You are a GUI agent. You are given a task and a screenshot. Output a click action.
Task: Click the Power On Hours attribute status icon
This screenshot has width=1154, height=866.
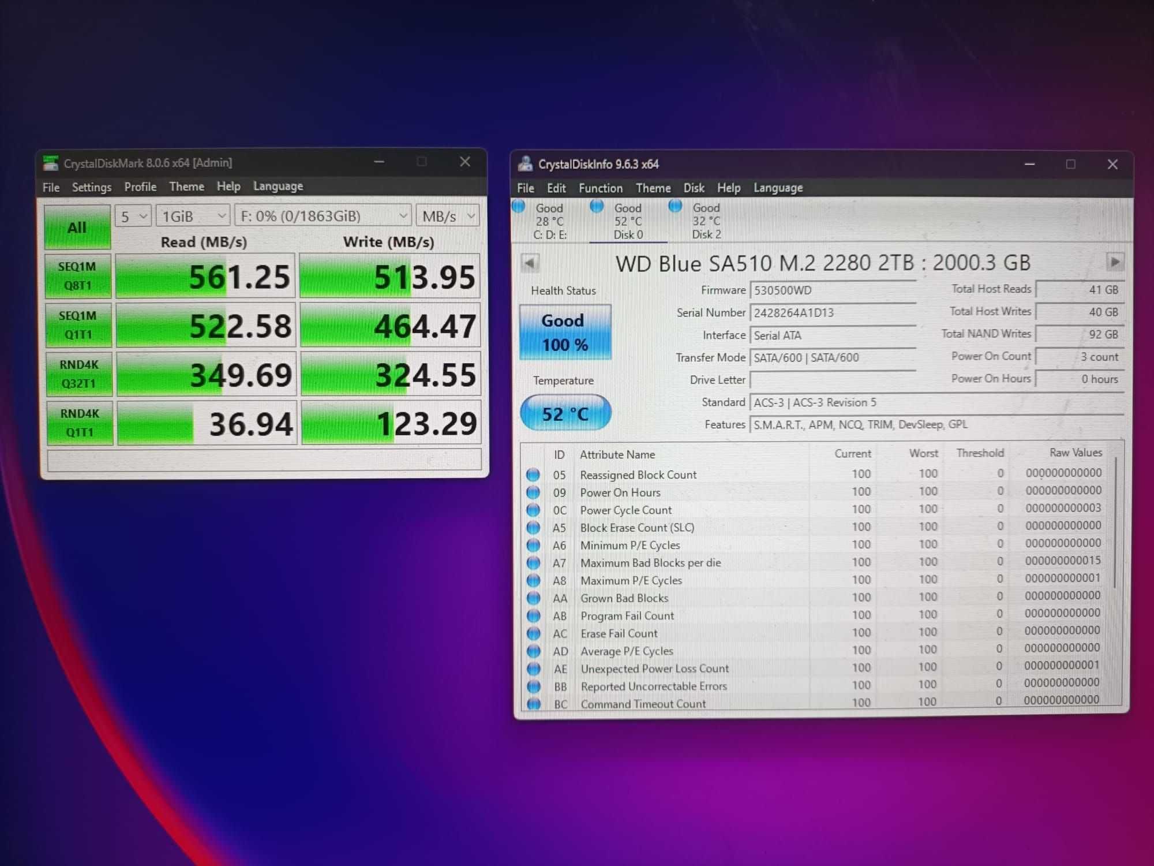[x=533, y=492]
